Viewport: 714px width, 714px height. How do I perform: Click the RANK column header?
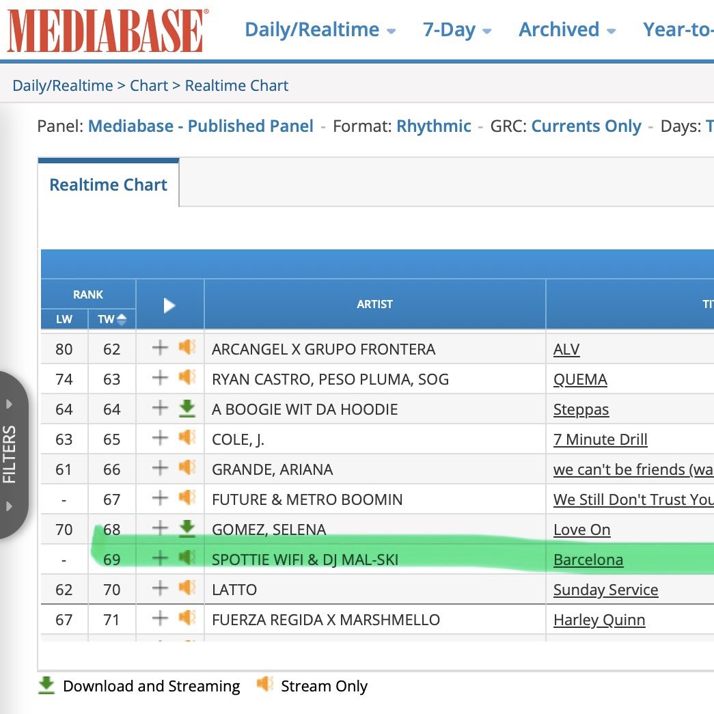(x=88, y=294)
